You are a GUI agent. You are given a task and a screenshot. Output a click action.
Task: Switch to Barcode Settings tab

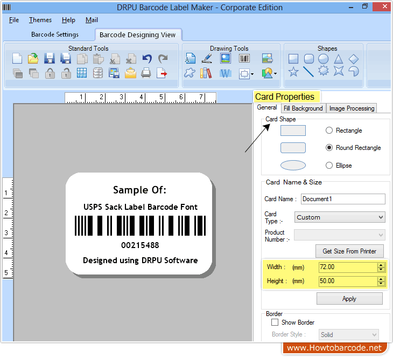(54, 35)
